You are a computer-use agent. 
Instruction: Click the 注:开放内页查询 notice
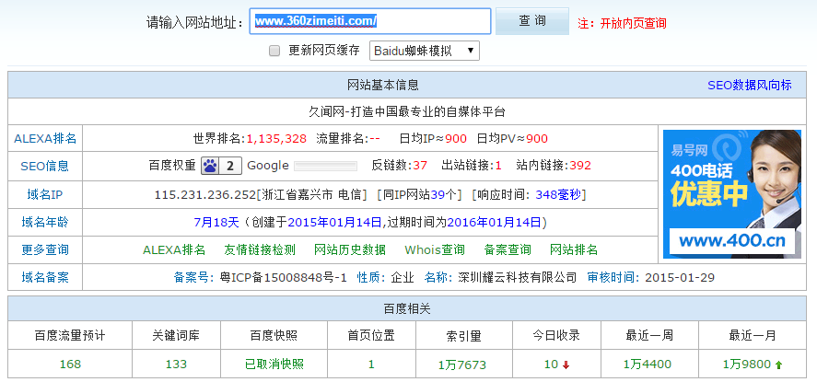click(622, 23)
